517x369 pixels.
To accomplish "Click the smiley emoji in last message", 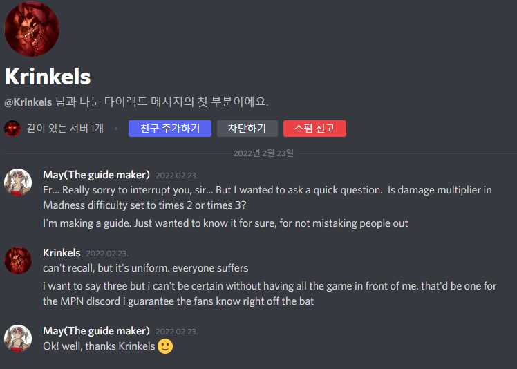I will coord(165,346).
